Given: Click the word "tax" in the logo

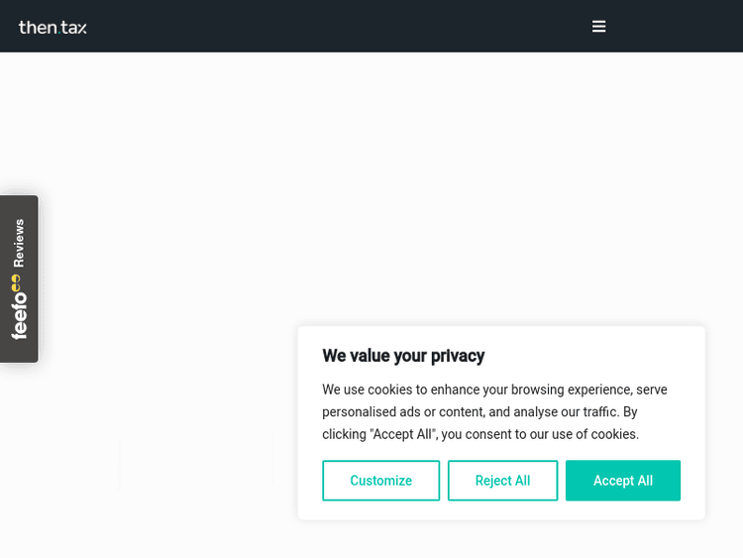Looking at the screenshot, I should [74, 28].
